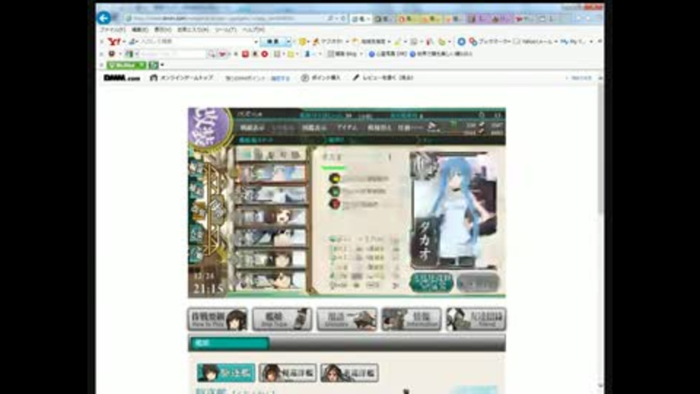Open the ヘルプ menu in the menu bar
This screenshot has width=700, height=394.
coord(253,29)
